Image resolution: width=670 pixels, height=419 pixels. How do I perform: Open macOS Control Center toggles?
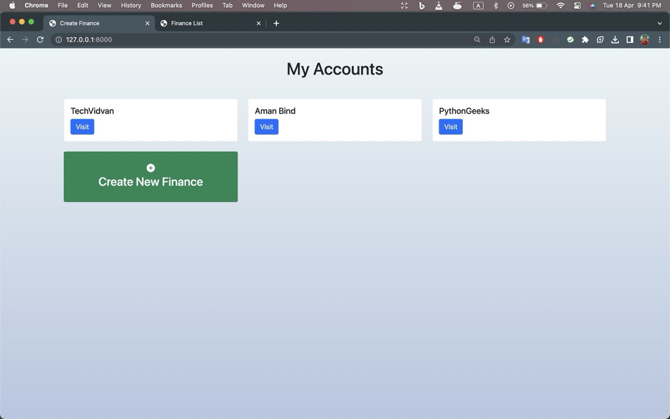[x=577, y=5]
